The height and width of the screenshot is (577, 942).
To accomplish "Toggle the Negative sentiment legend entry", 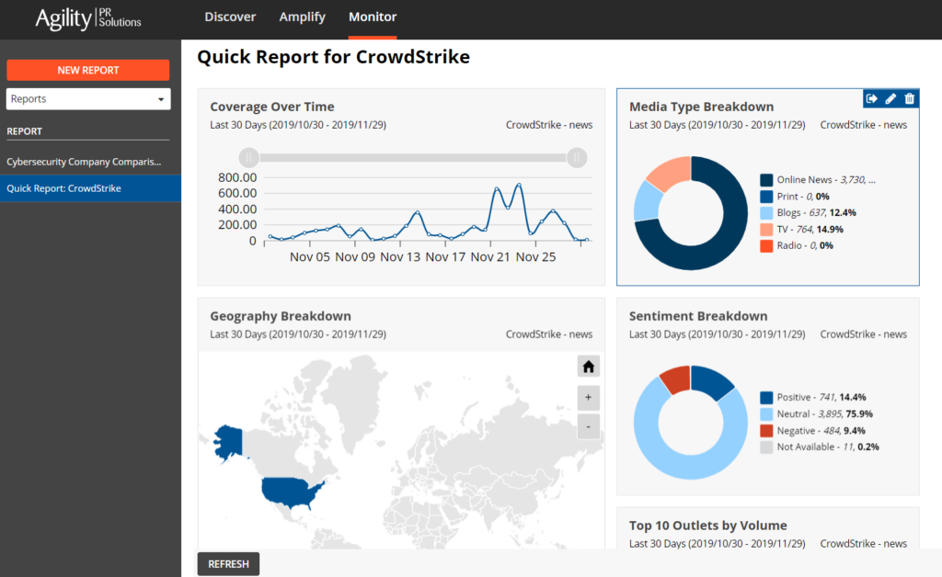I will (x=812, y=431).
